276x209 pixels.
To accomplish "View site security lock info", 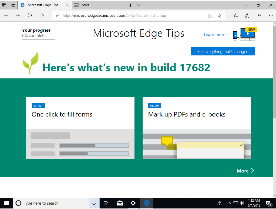I will [58, 15].
